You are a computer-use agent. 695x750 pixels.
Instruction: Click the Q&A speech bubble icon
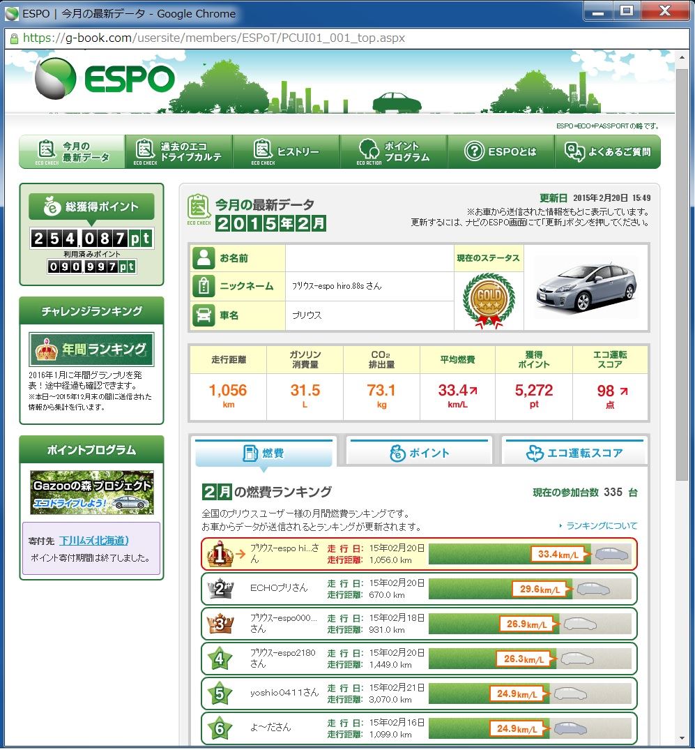[574, 151]
